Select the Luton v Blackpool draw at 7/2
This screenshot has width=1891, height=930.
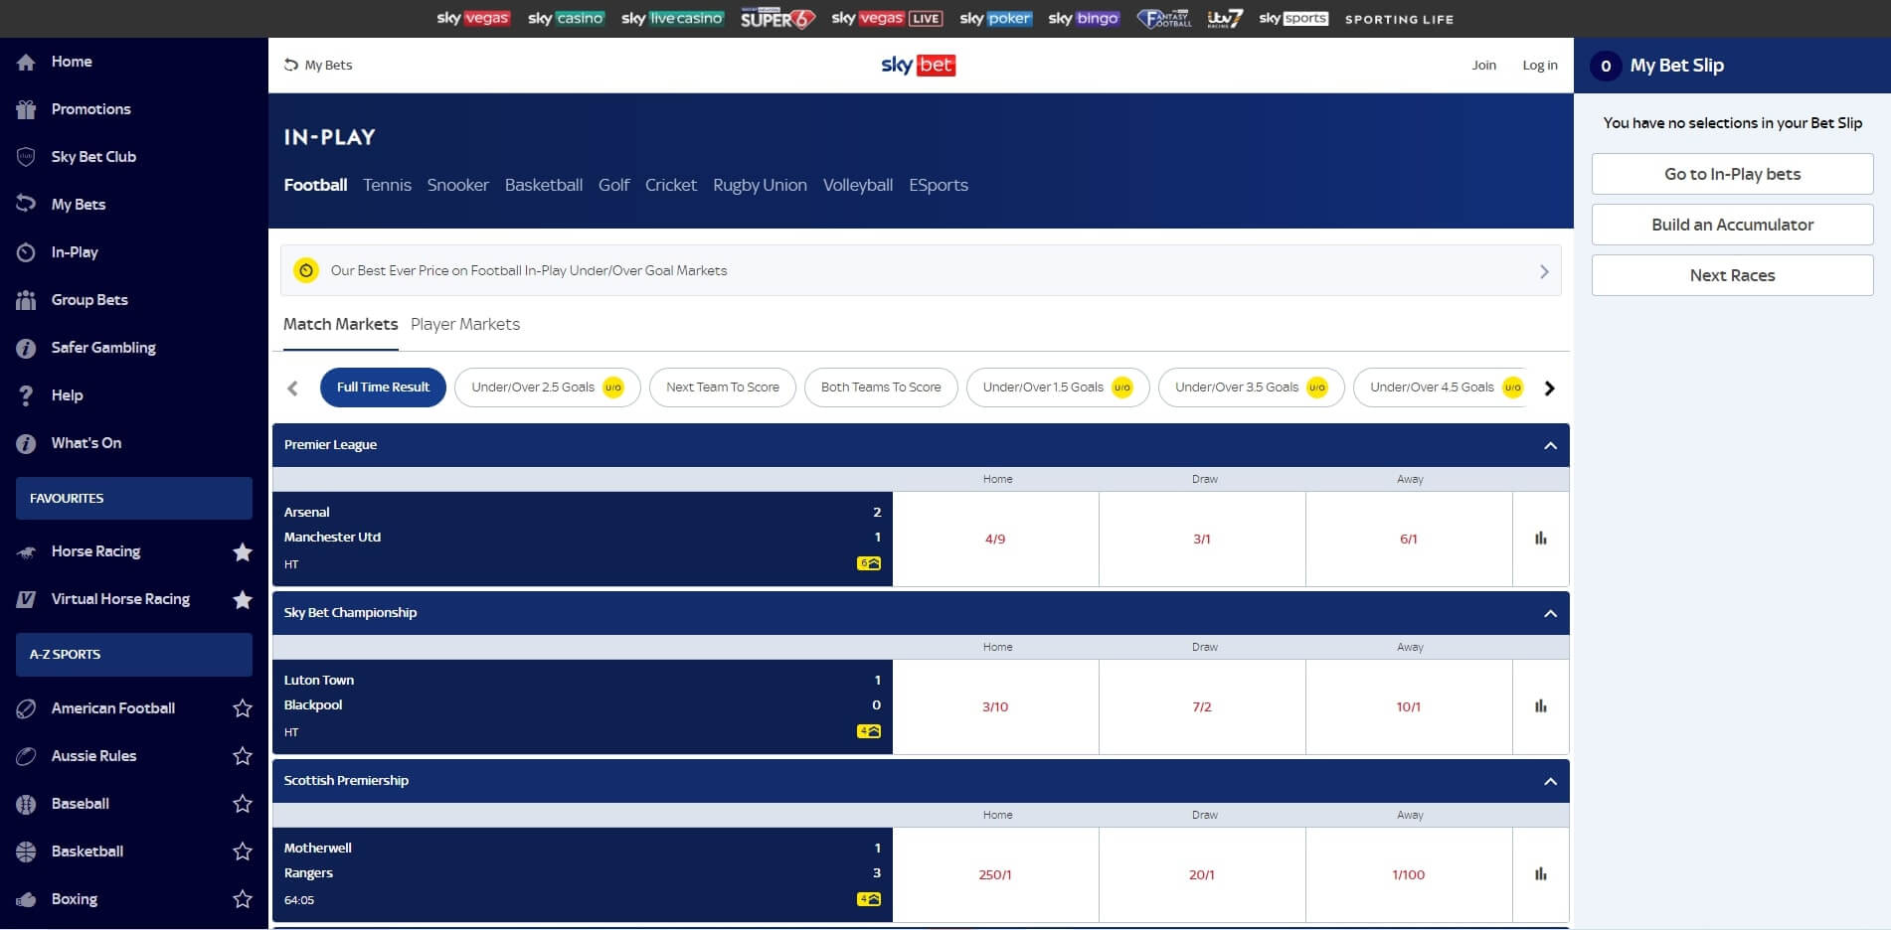click(1202, 706)
